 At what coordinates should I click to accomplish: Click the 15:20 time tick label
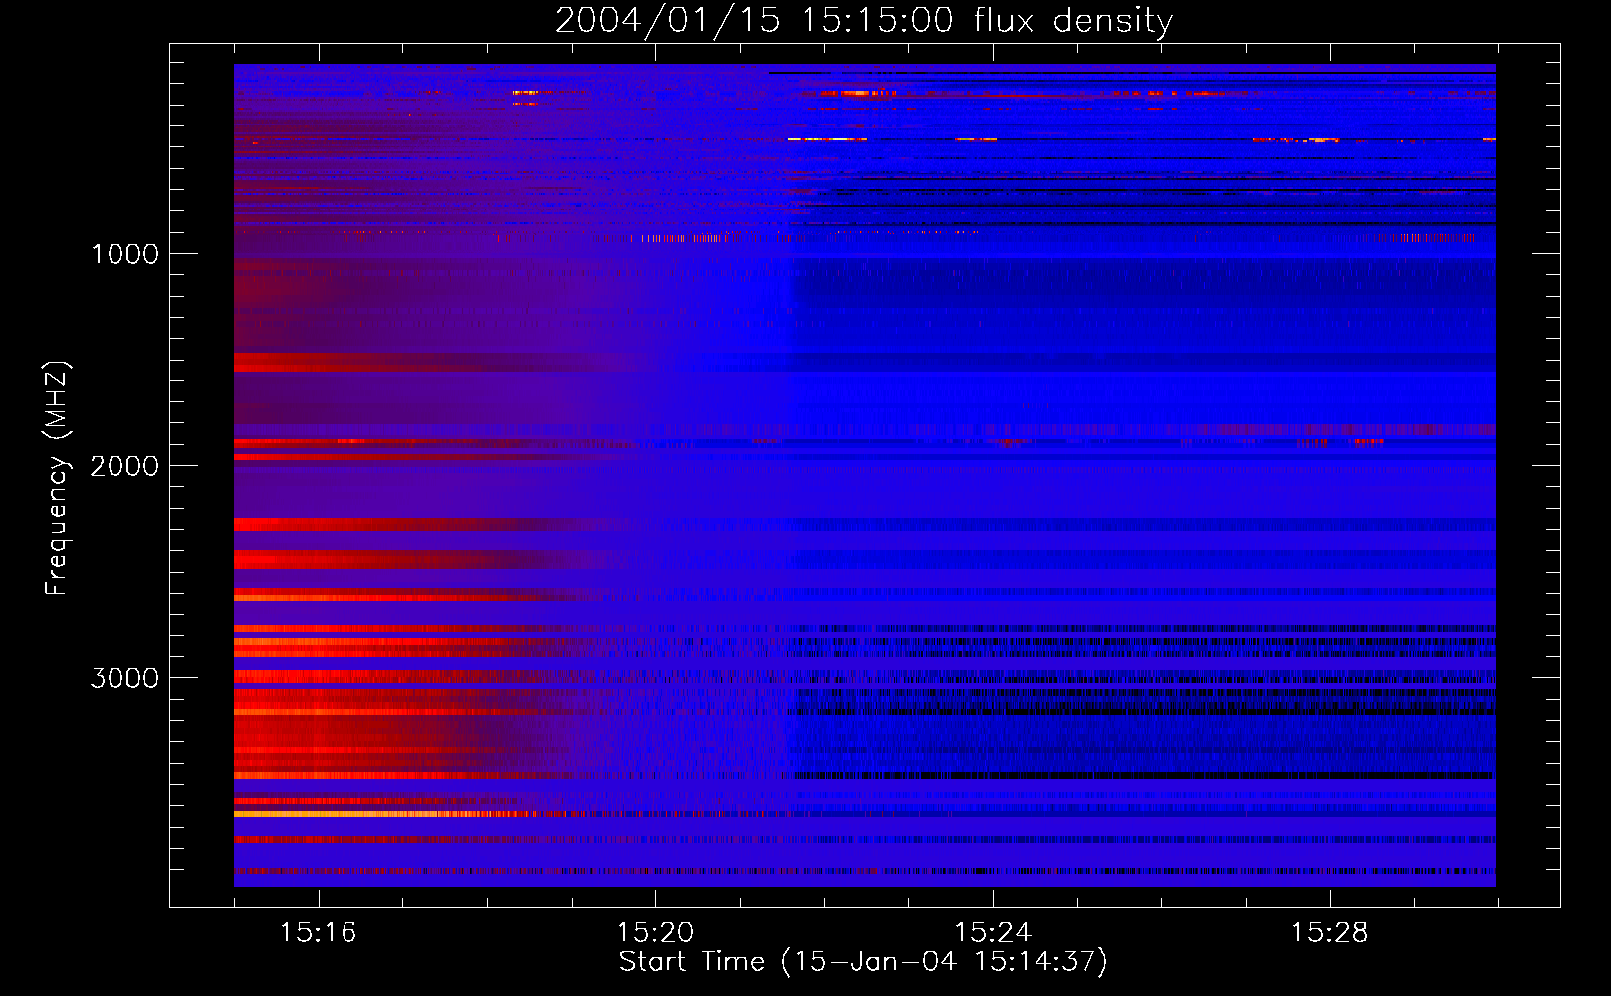[655, 932]
